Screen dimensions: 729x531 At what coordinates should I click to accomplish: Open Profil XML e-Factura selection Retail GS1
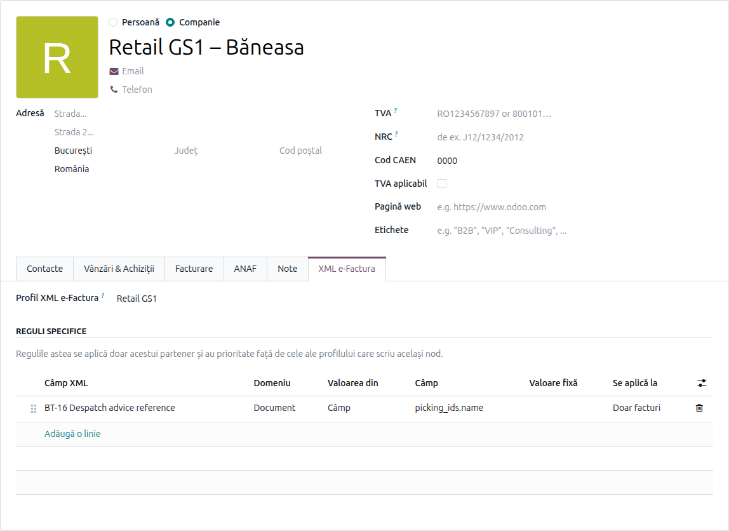point(137,299)
